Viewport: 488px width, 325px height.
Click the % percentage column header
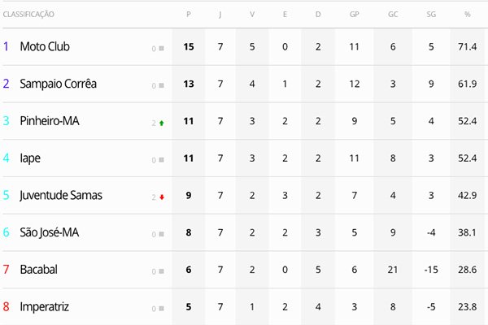[x=467, y=15]
